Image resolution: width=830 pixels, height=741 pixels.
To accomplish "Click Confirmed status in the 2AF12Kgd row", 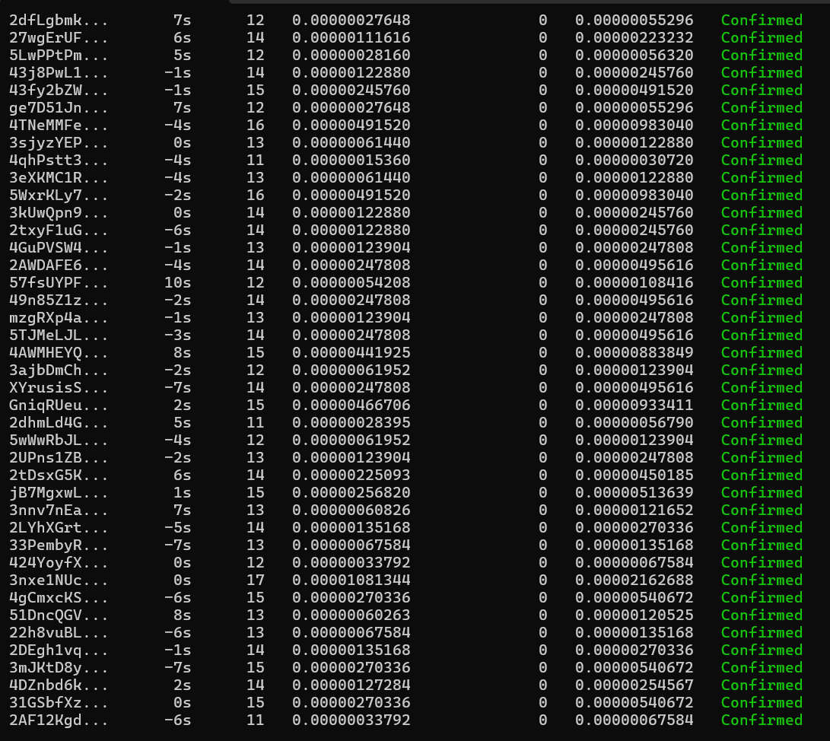I will 762,719.
